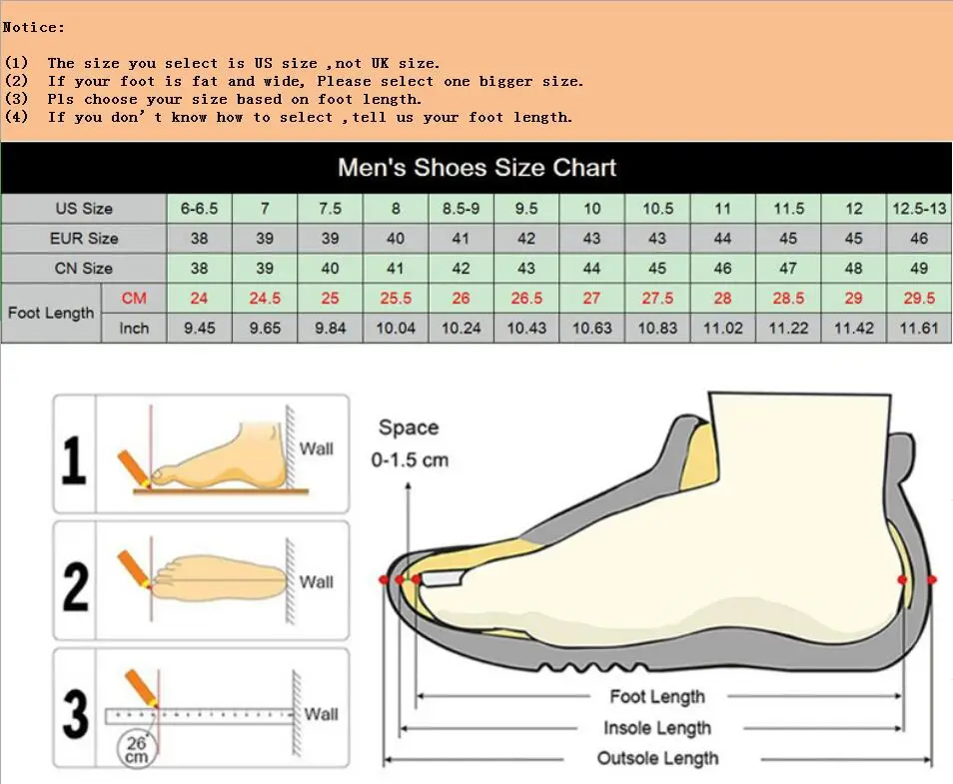Click CN size "41" under US 8
The image size is (953, 784).
click(396, 268)
